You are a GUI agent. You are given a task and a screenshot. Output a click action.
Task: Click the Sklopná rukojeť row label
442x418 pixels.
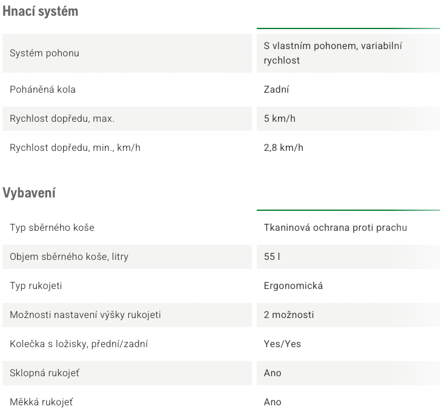point(45,373)
